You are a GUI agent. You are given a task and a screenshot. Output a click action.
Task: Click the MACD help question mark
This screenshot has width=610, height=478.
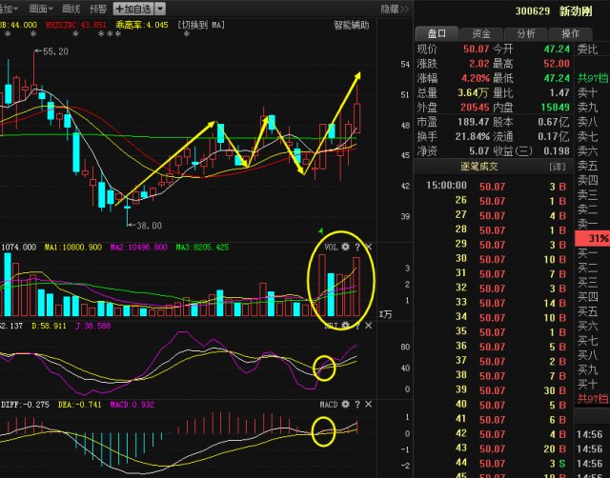(x=357, y=405)
